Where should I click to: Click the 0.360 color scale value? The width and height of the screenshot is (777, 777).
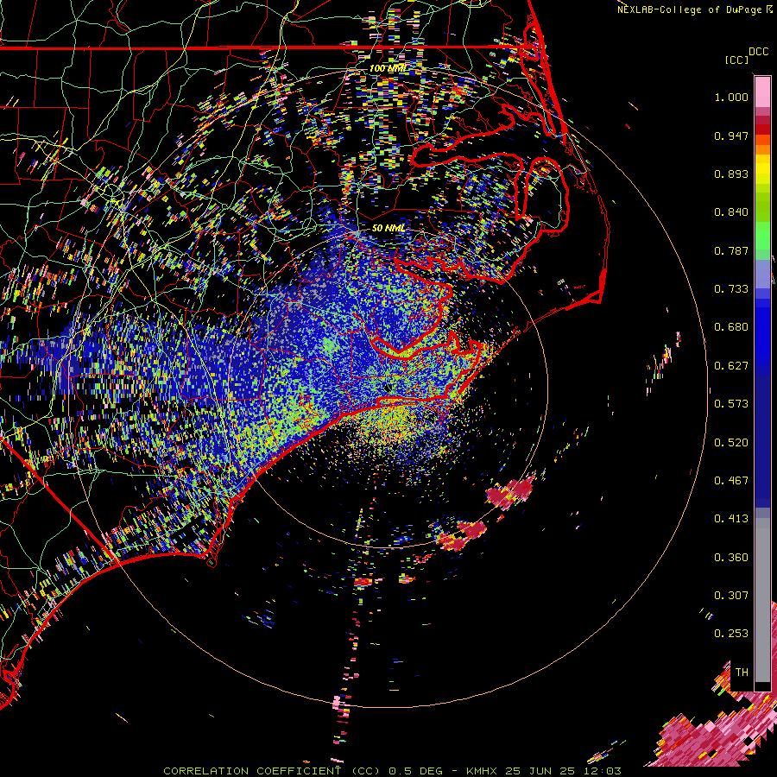pos(731,558)
